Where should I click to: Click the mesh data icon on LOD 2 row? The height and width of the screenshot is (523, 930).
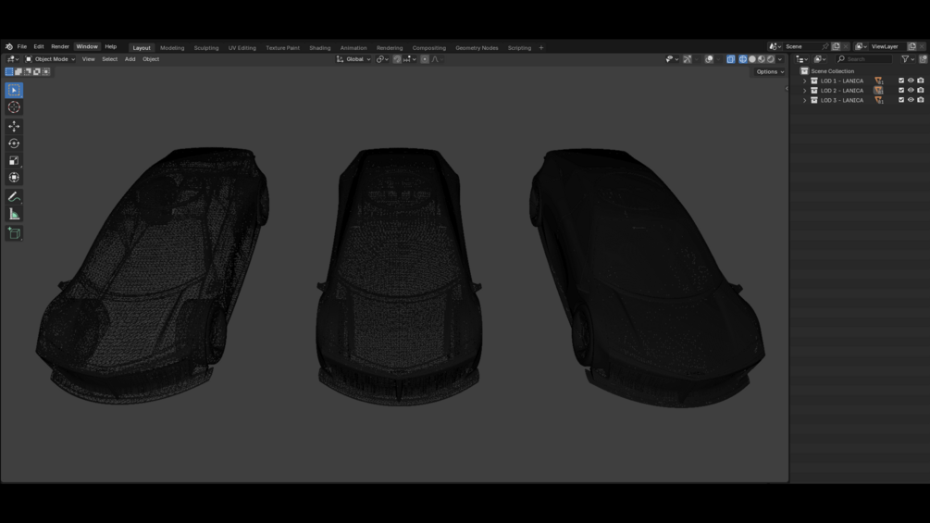click(878, 91)
